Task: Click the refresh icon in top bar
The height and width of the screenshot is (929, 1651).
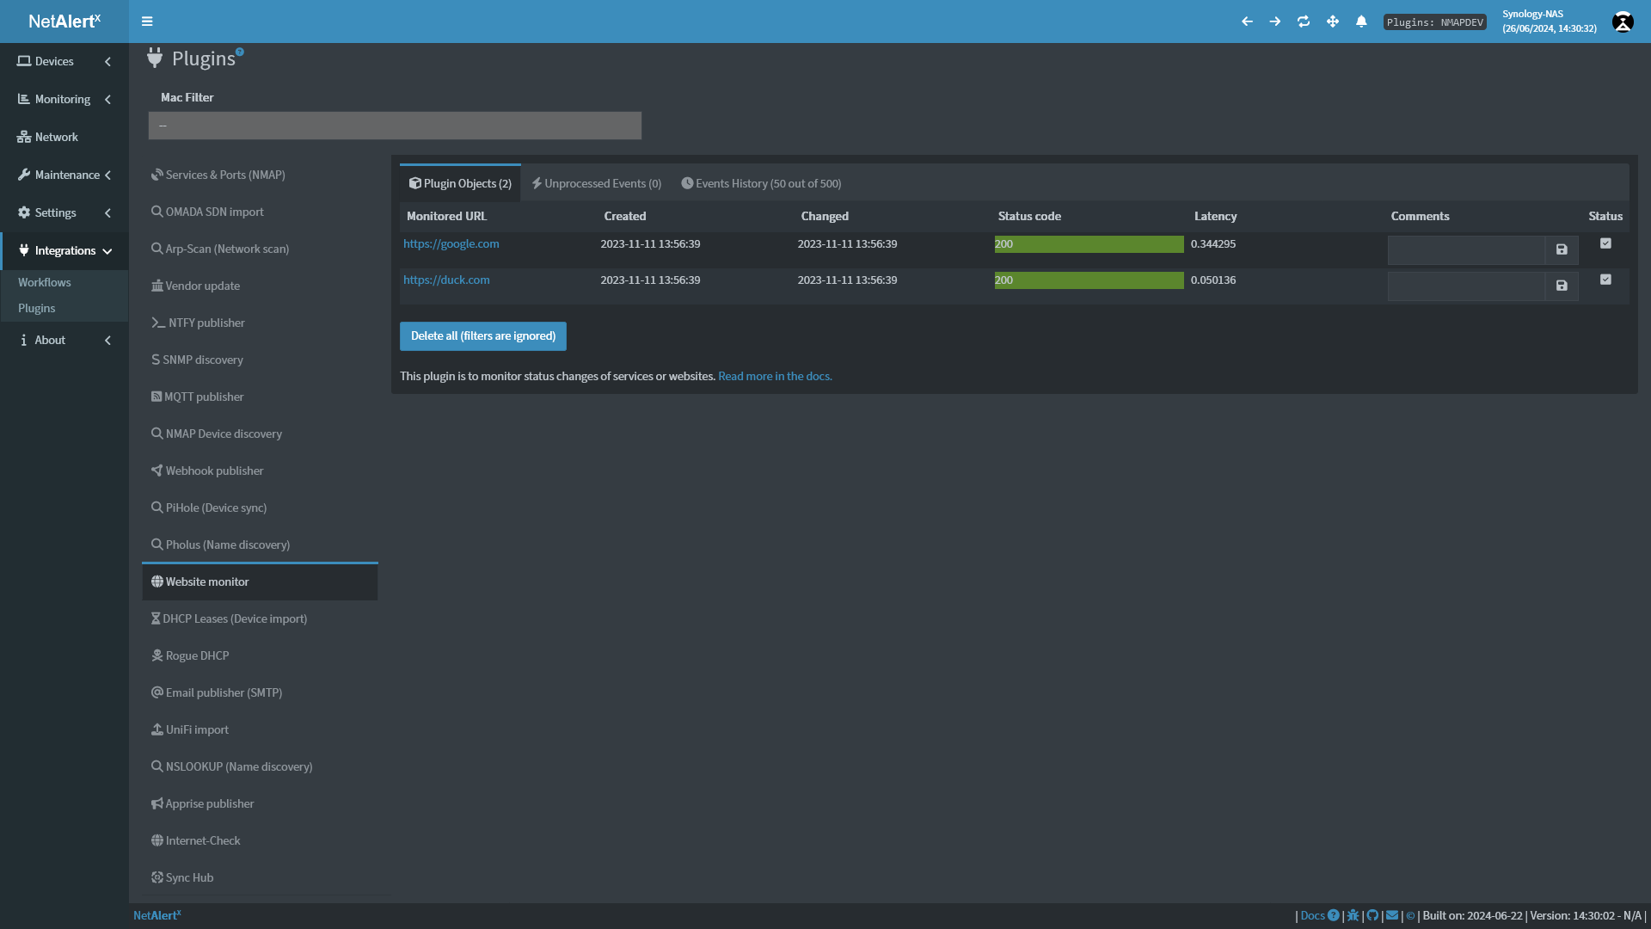Action: pos(1304,22)
